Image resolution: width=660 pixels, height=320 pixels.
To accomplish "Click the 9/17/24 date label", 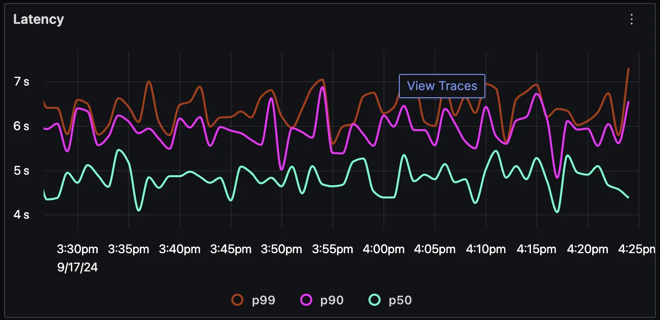I will coord(77,268).
